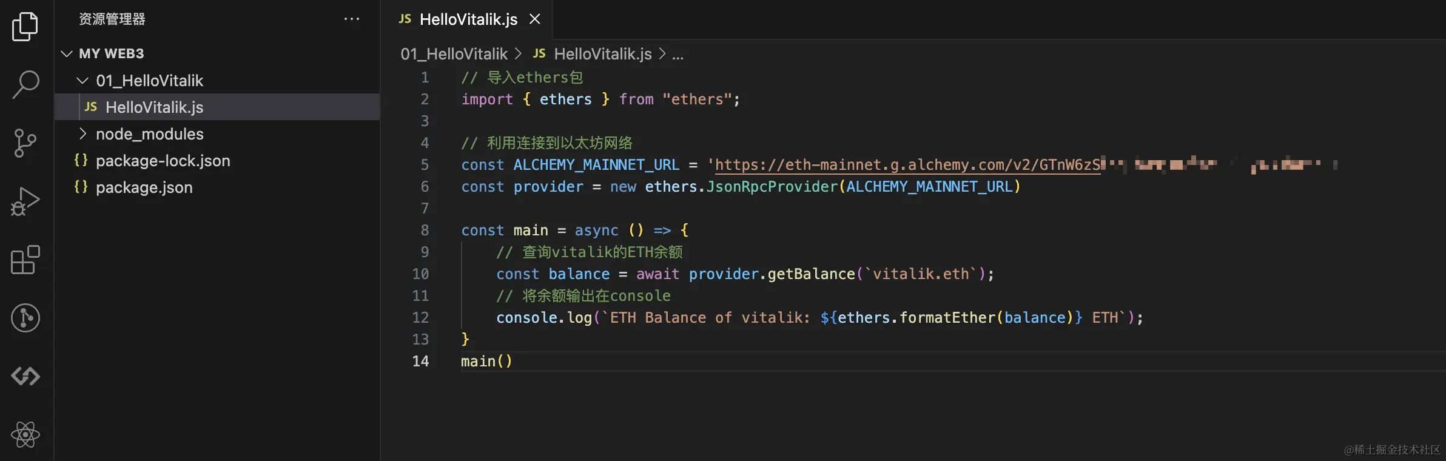Click 'getBalance' on line 10
Screen dimensions: 1446x461
pyautogui.click(x=811, y=274)
